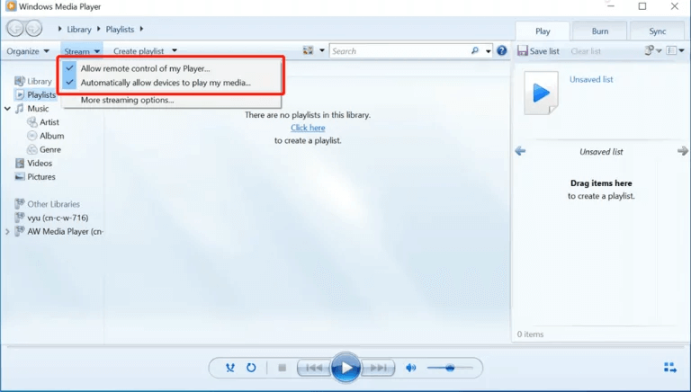
Task: Open Windows Media Player help icon
Action: pyautogui.click(x=501, y=50)
